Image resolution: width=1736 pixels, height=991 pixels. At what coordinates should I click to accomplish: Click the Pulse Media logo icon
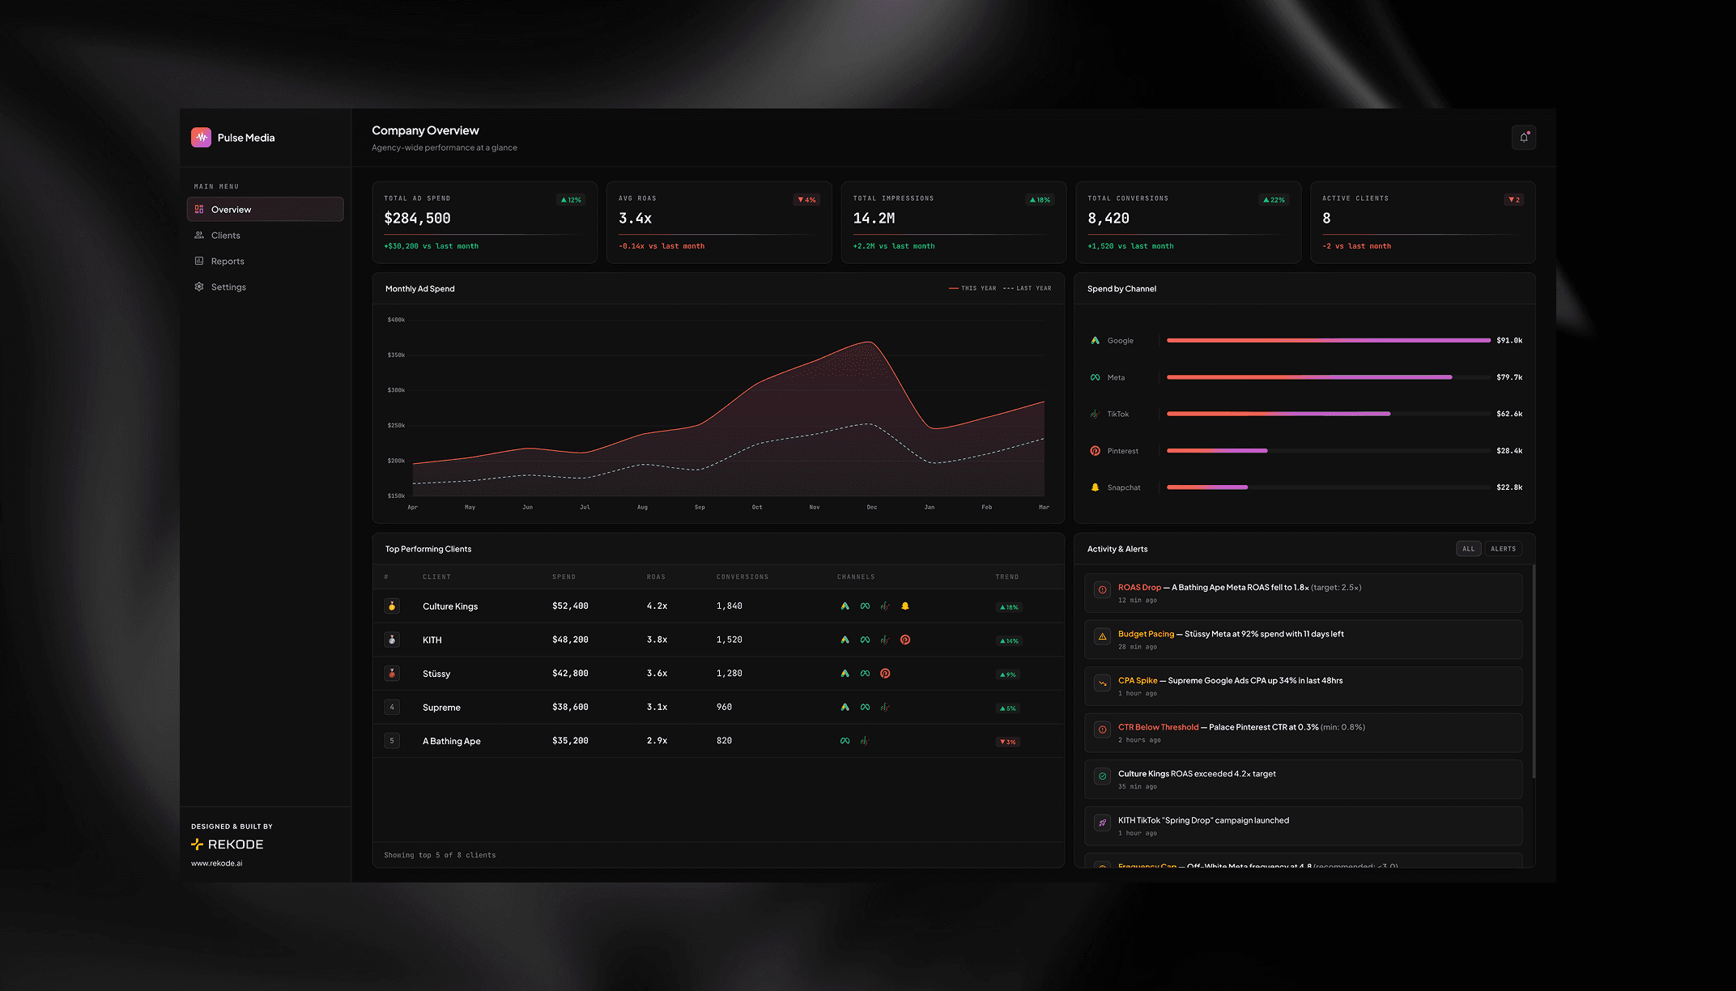[x=201, y=138]
